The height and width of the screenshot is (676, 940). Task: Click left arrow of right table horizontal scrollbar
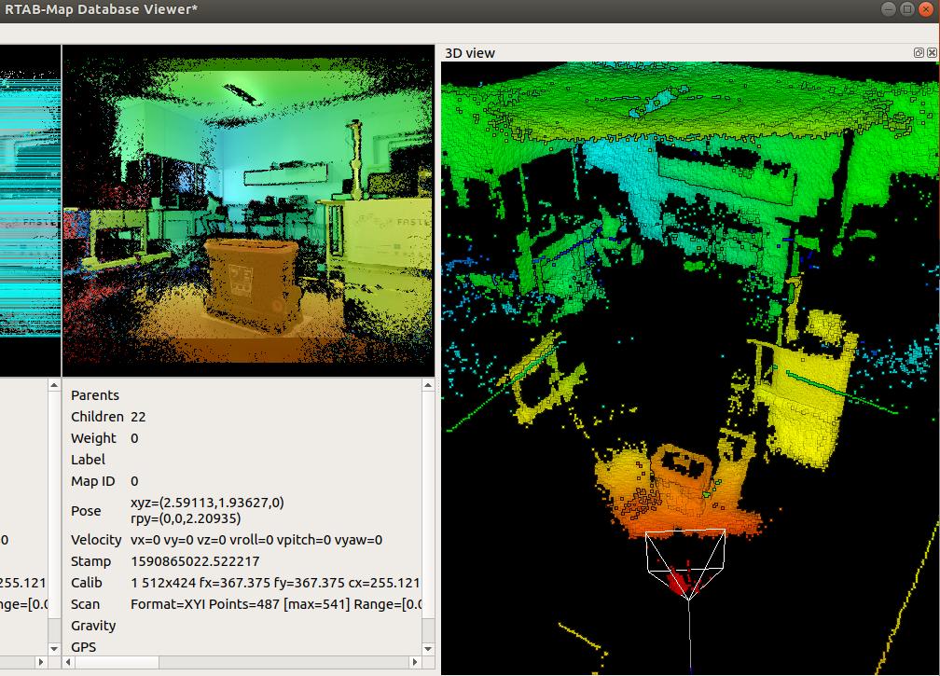68,662
